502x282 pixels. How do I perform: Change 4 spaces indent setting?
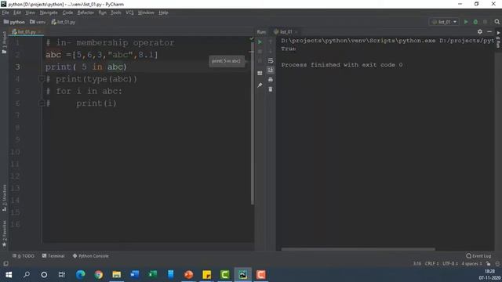click(471, 264)
